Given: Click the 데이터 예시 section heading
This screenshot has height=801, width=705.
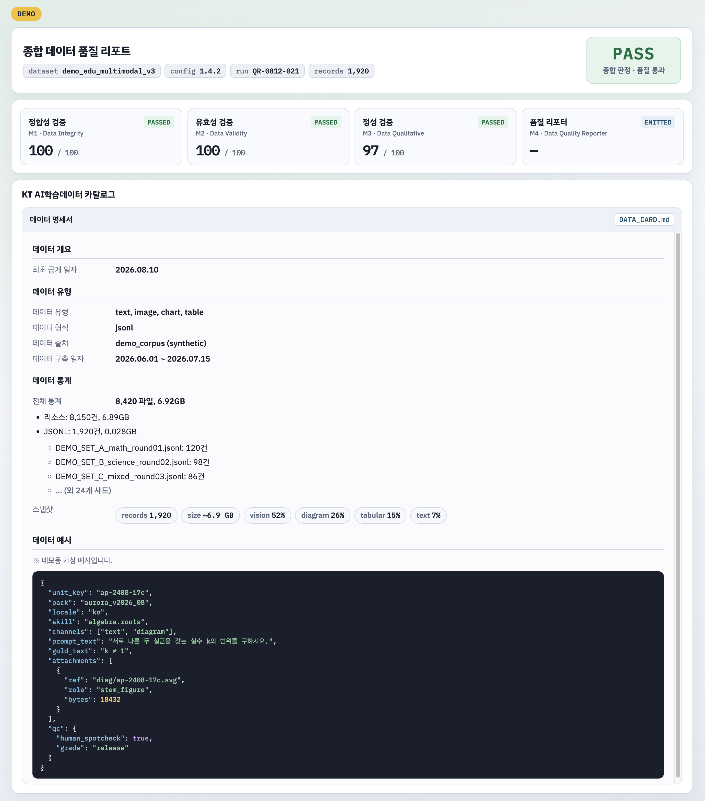Looking at the screenshot, I should tap(52, 540).
